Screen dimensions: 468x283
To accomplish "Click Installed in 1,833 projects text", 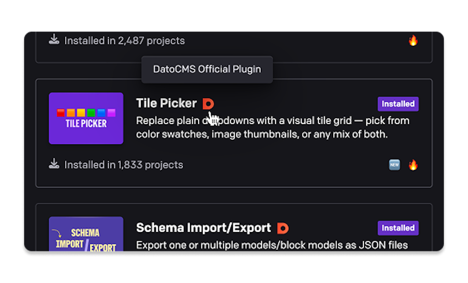I will point(124,165).
